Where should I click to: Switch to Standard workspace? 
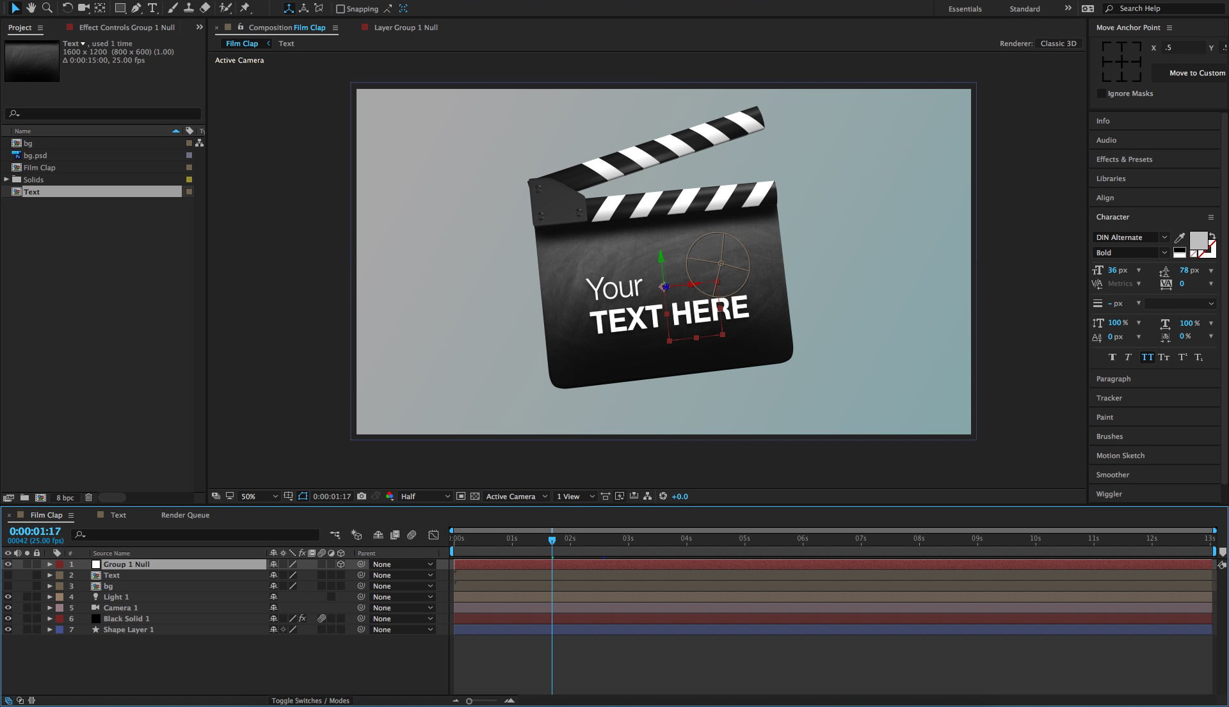click(x=1025, y=9)
